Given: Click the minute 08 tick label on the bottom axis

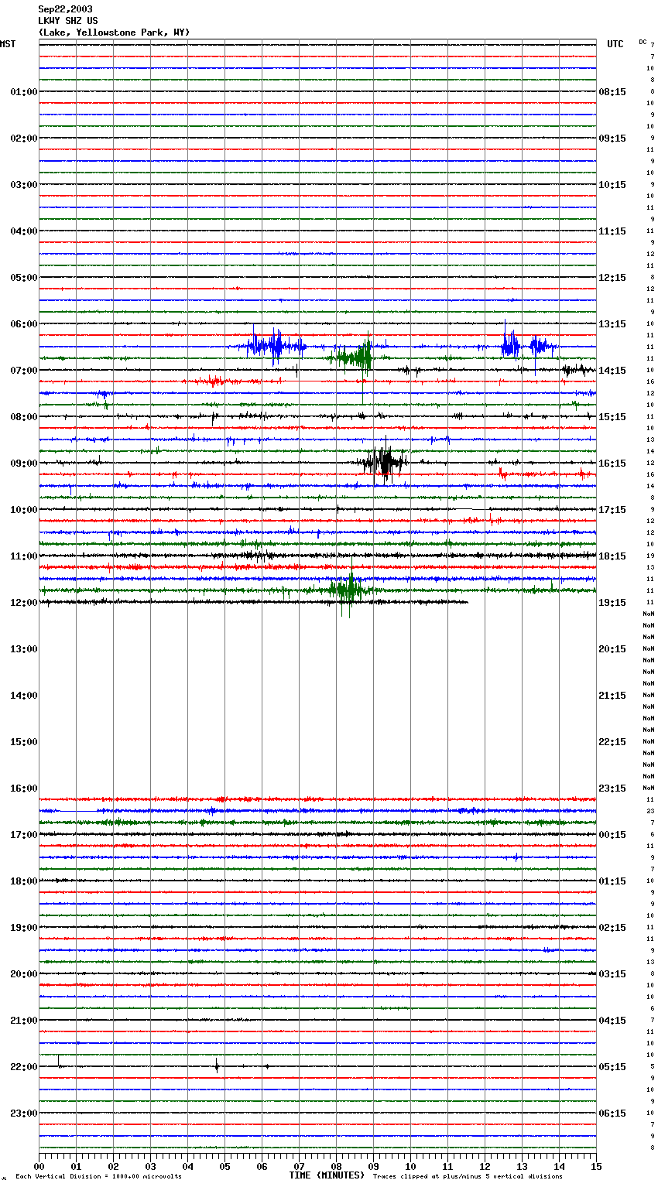Looking at the screenshot, I should tap(336, 1166).
